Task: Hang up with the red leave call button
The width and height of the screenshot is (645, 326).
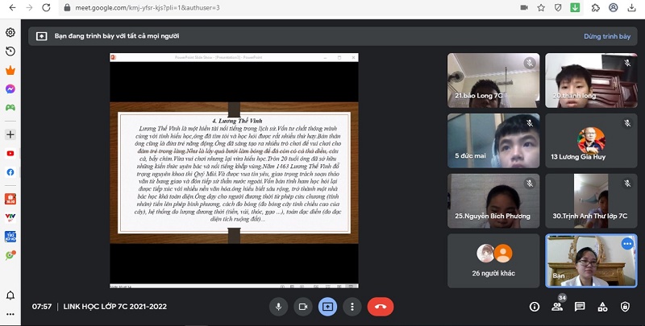Action: (x=380, y=307)
